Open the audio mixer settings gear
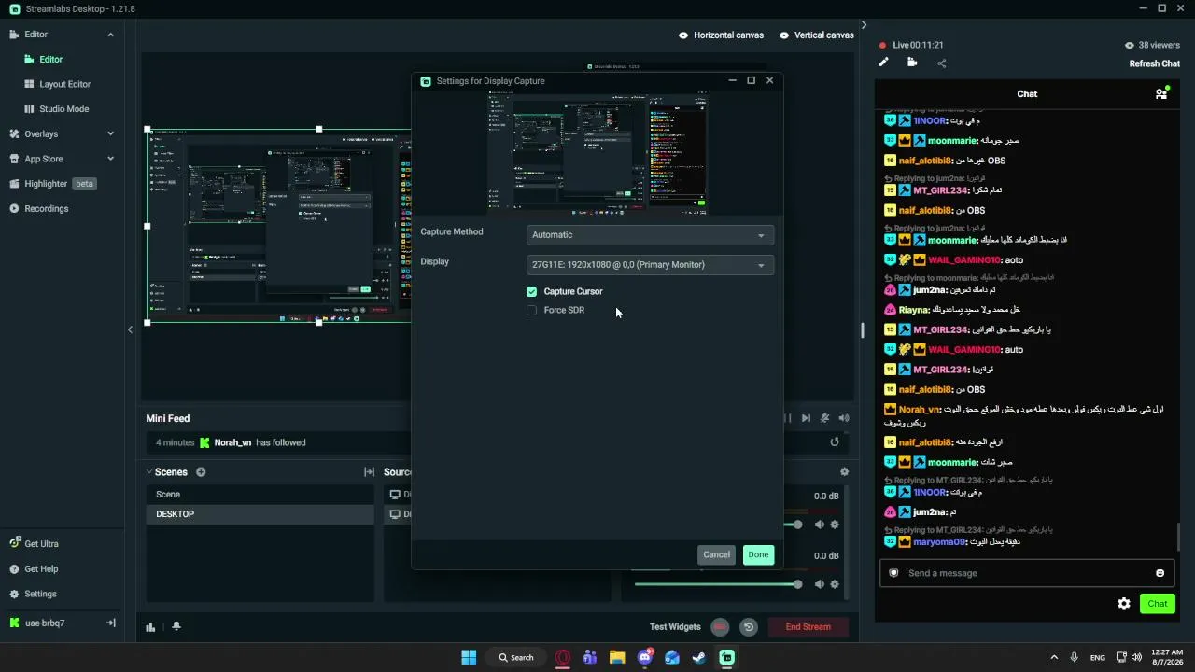1195x672 pixels. (845, 472)
